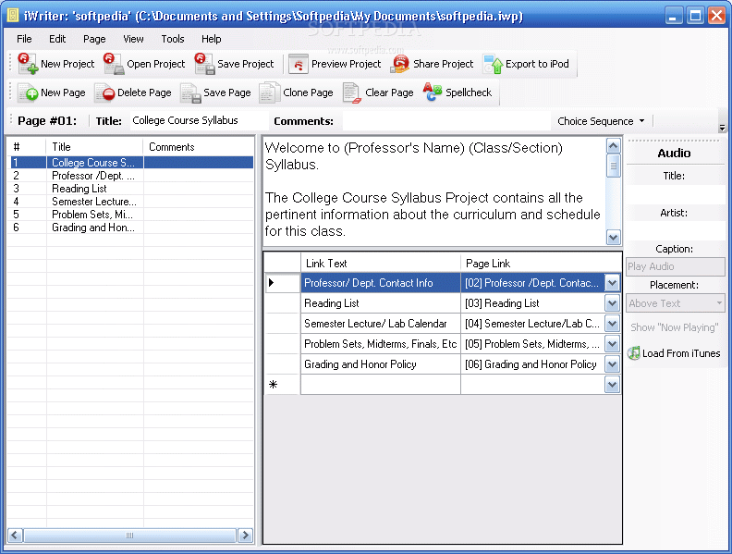This screenshot has height=554, width=732.
Task: Add a page with New Page icon
Action: pos(28,92)
